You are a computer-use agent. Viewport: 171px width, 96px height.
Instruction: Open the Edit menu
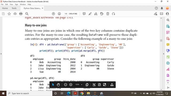click(6, 4)
